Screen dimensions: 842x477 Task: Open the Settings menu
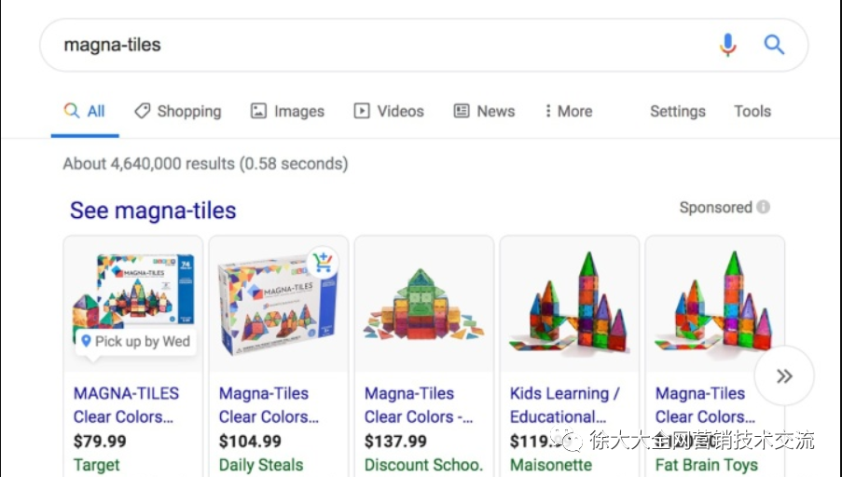click(677, 111)
